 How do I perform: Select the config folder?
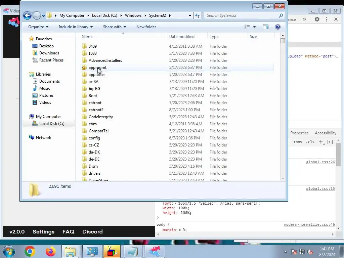click(94, 138)
